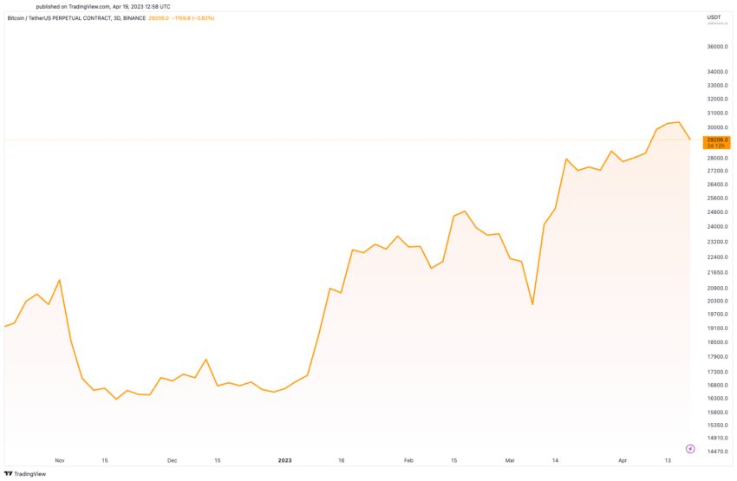The height and width of the screenshot is (481, 737).
Task: Click the Nov label on time axis
Action: pos(59,460)
